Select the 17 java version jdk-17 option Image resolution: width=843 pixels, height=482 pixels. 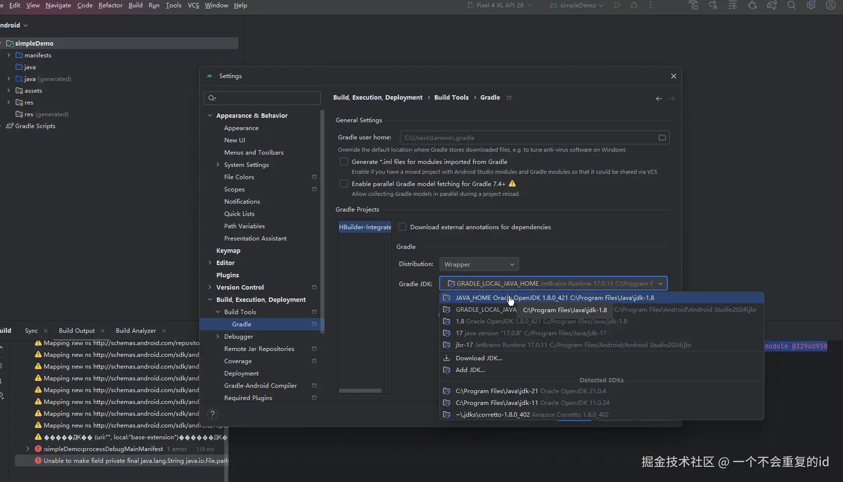pyautogui.click(x=602, y=333)
